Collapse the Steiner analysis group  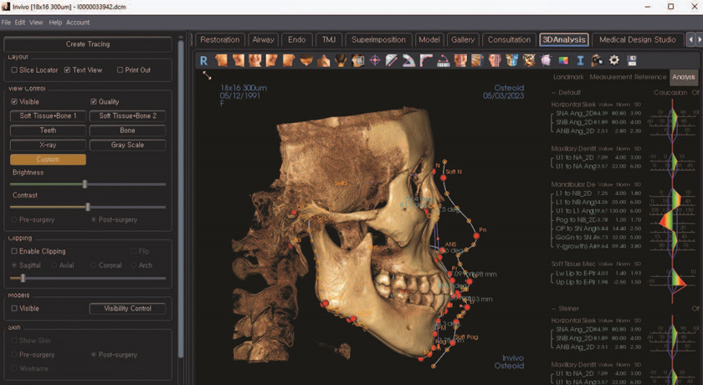(x=554, y=309)
